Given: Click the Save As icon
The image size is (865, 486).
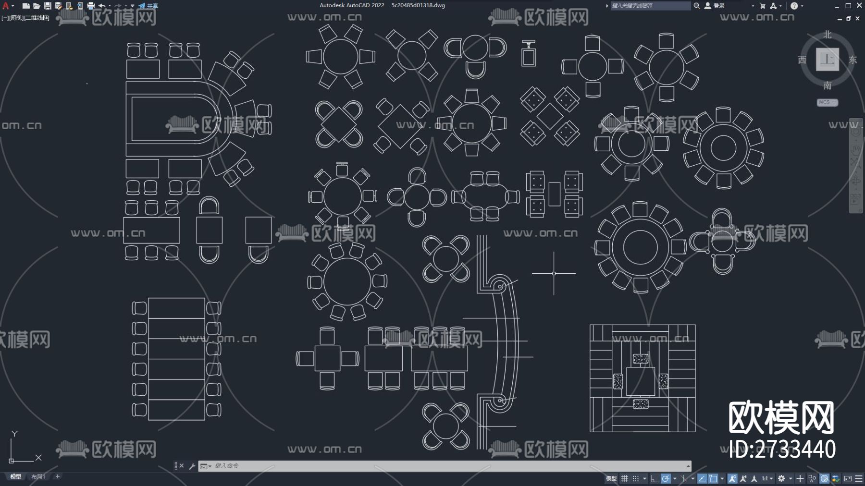Looking at the screenshot, I should click(58, 6).
